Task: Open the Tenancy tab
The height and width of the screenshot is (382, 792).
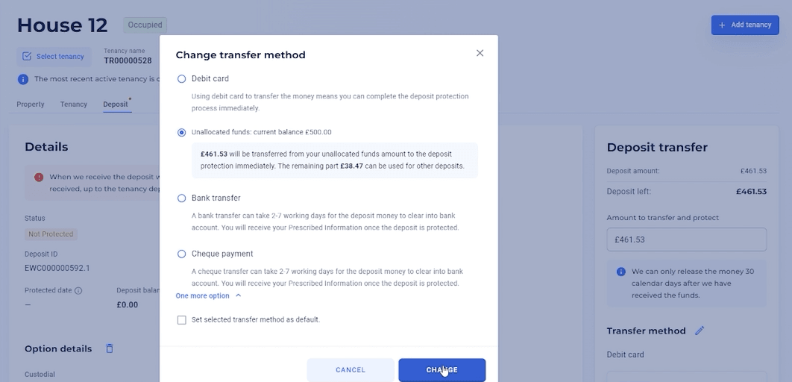Action: click(x=74, y=104)
